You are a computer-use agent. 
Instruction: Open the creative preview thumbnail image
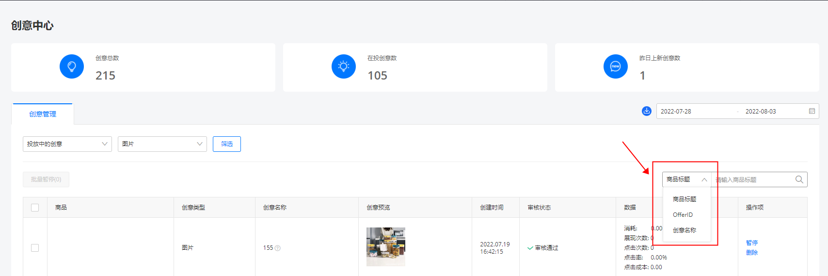click(385, 247)
